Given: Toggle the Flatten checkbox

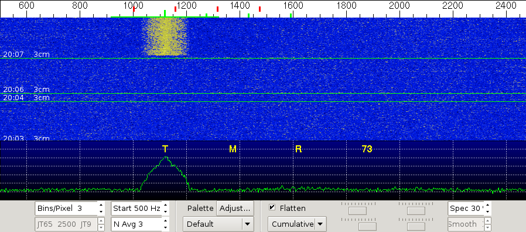Looking at the screenshot, I should (272, 208).
